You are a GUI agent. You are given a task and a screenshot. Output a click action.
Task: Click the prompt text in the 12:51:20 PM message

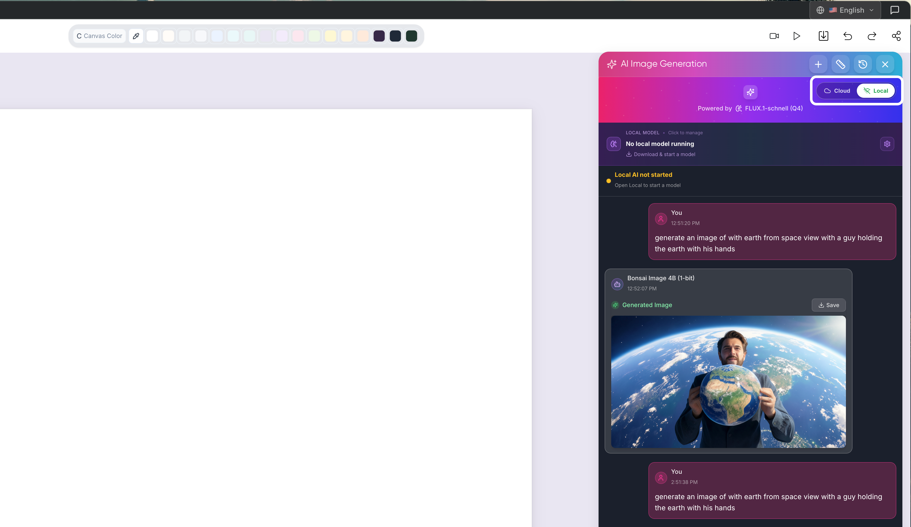point(768,243)
